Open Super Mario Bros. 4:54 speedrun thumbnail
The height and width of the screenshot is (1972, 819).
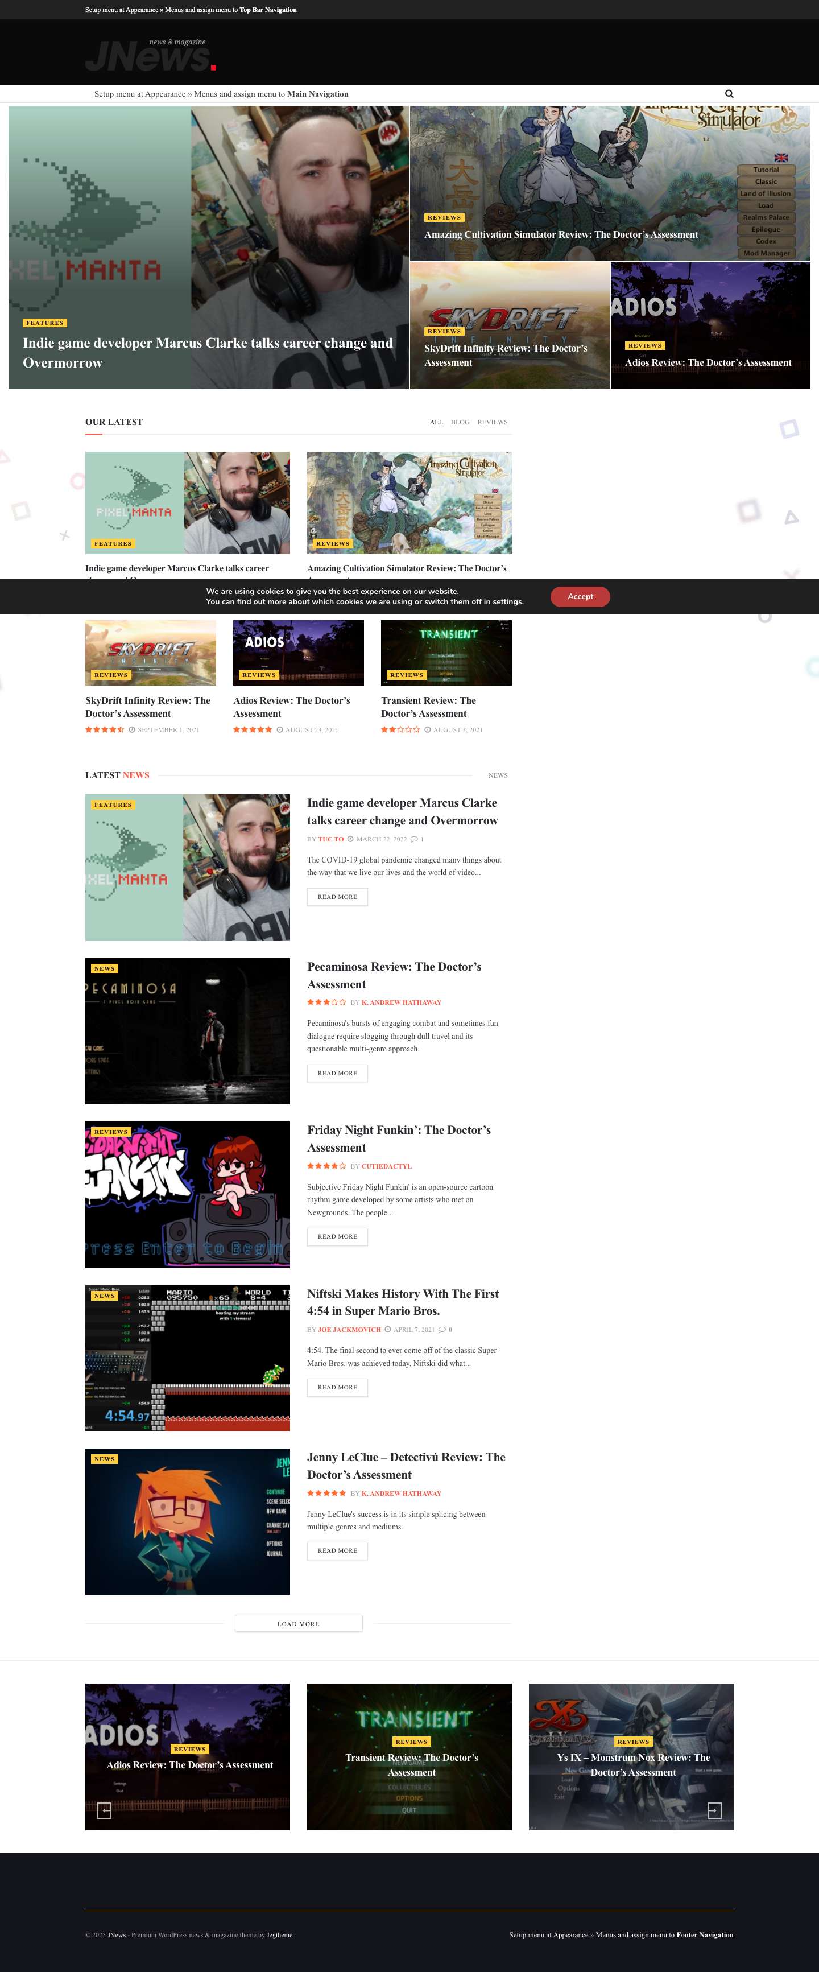tap(188, 1358)
